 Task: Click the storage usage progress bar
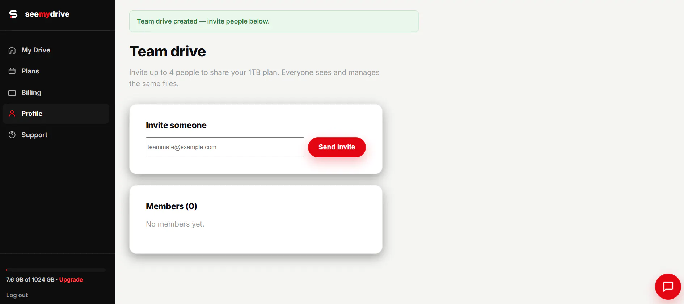[56, 270]
